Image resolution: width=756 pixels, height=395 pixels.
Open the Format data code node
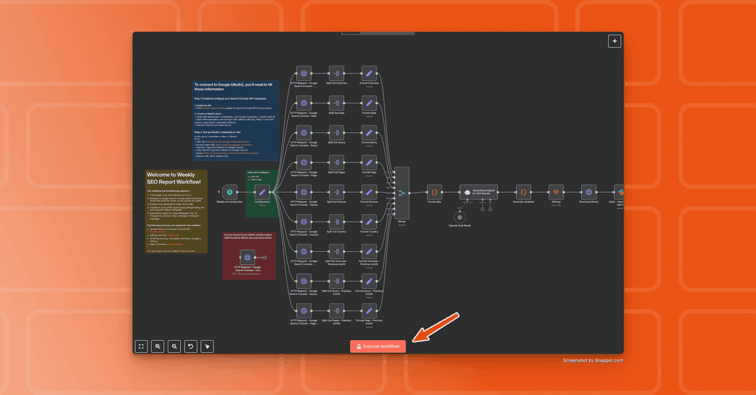click(434, 192)
